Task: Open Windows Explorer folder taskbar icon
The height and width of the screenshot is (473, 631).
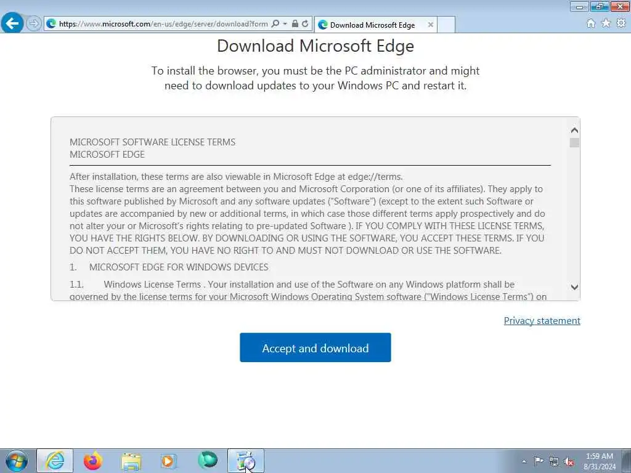Action: [131, 461]
